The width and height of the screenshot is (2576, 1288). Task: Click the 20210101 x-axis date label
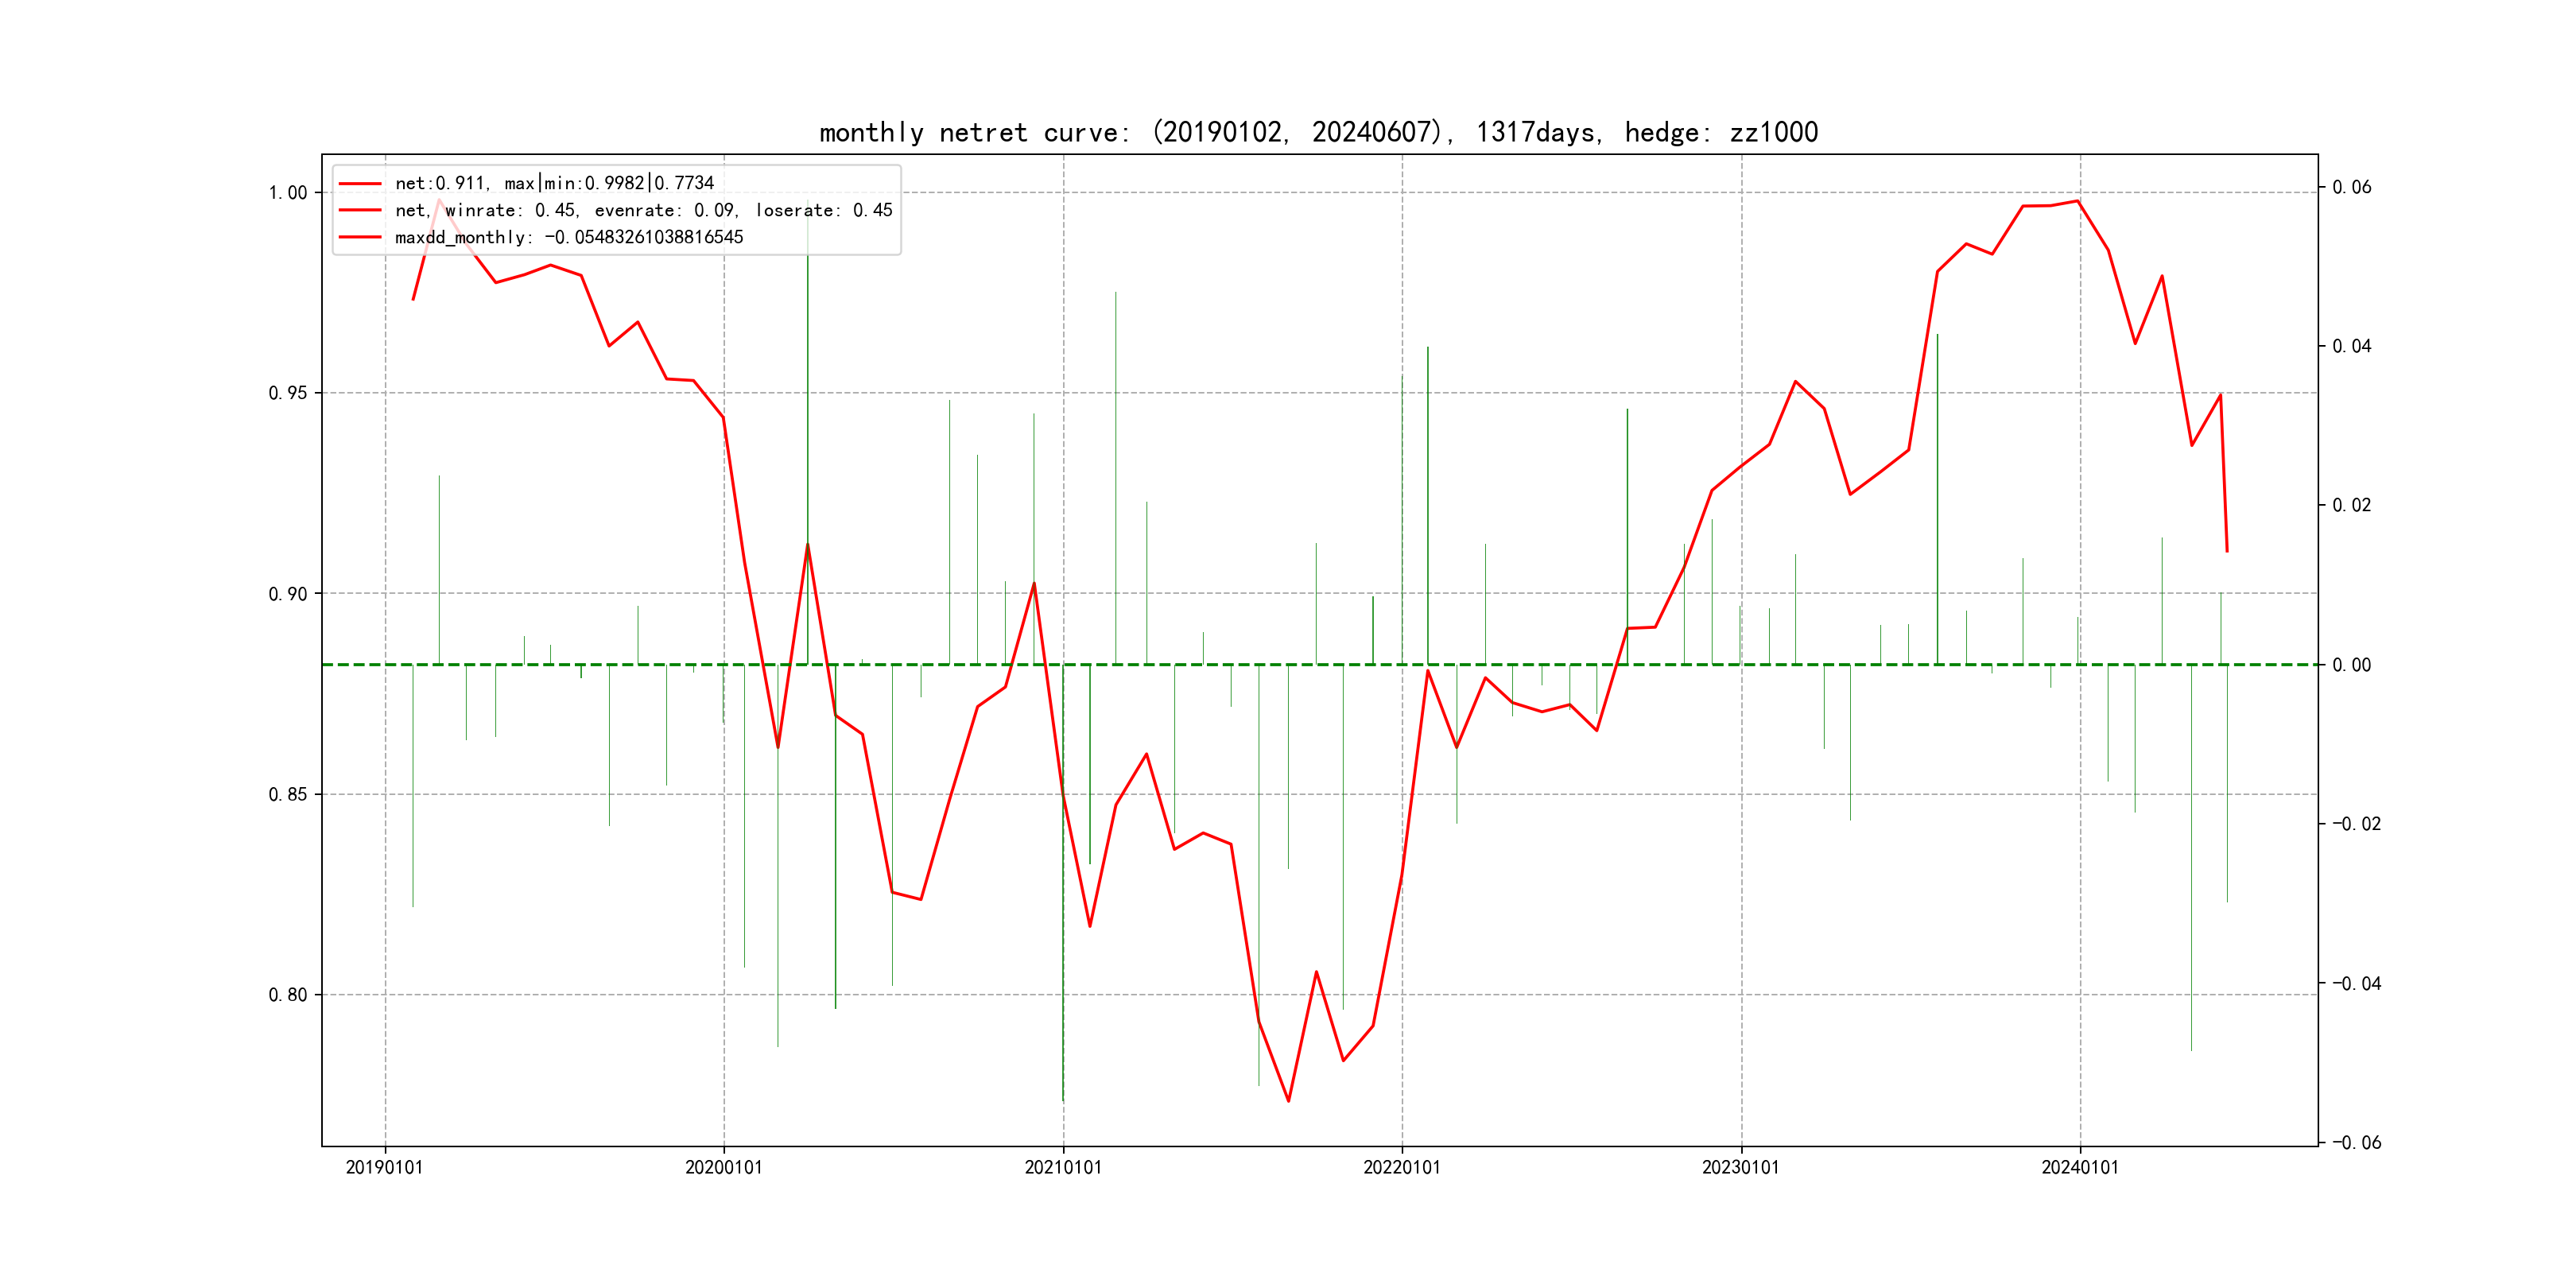[1062, 1167]
